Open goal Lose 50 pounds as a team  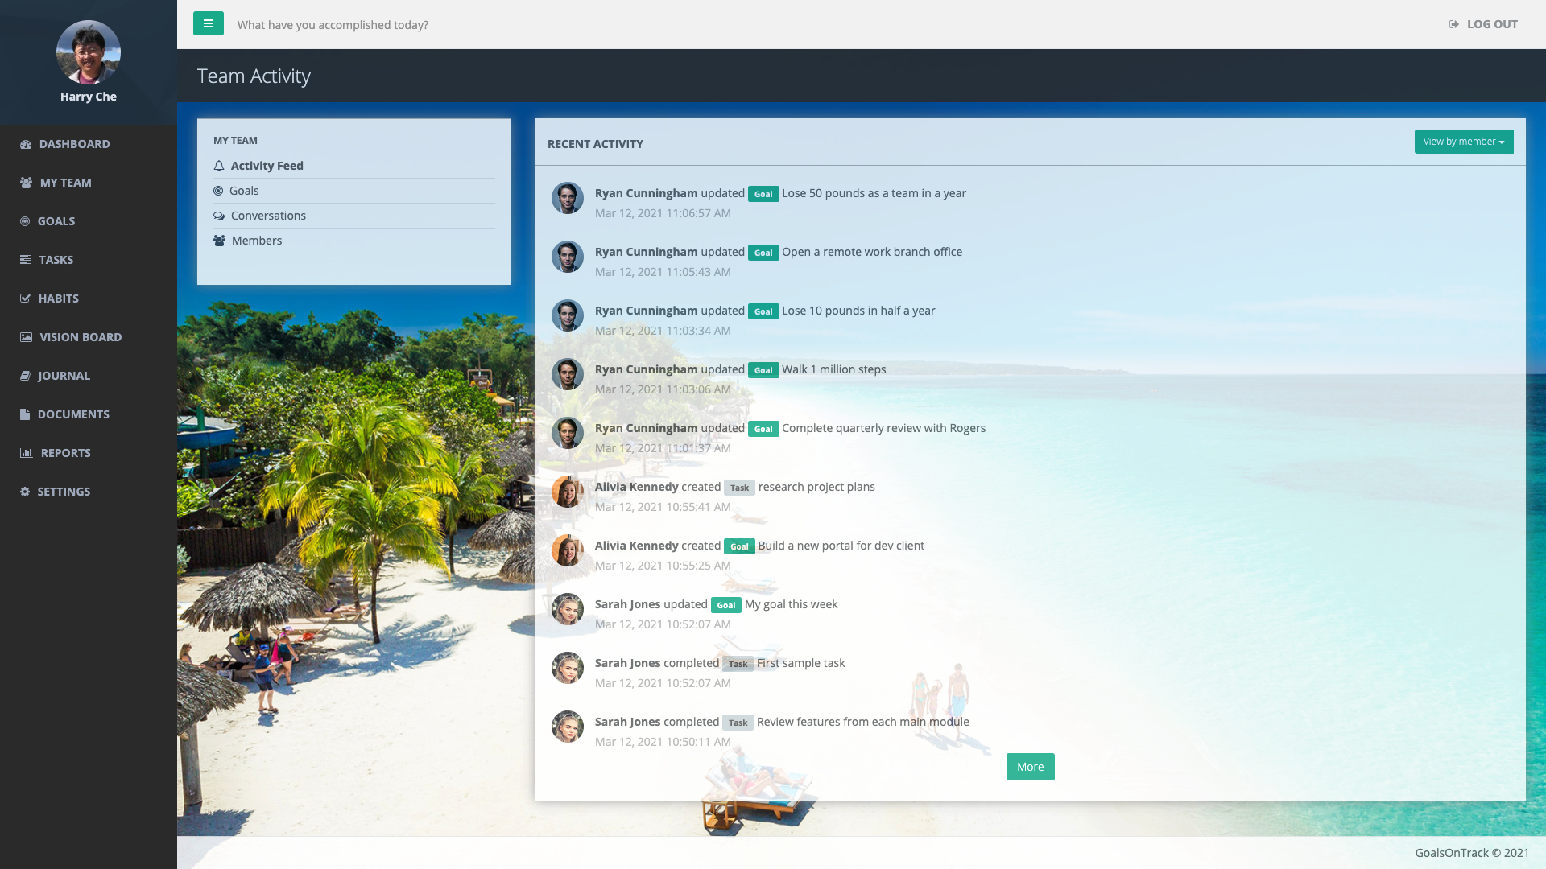tap(874, 193)
